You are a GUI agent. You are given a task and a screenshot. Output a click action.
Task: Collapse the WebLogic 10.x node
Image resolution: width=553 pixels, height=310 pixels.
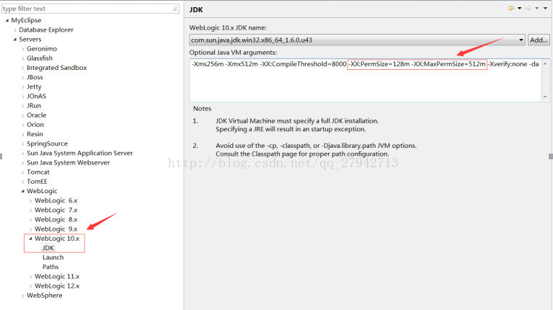[x=30, y=239]
